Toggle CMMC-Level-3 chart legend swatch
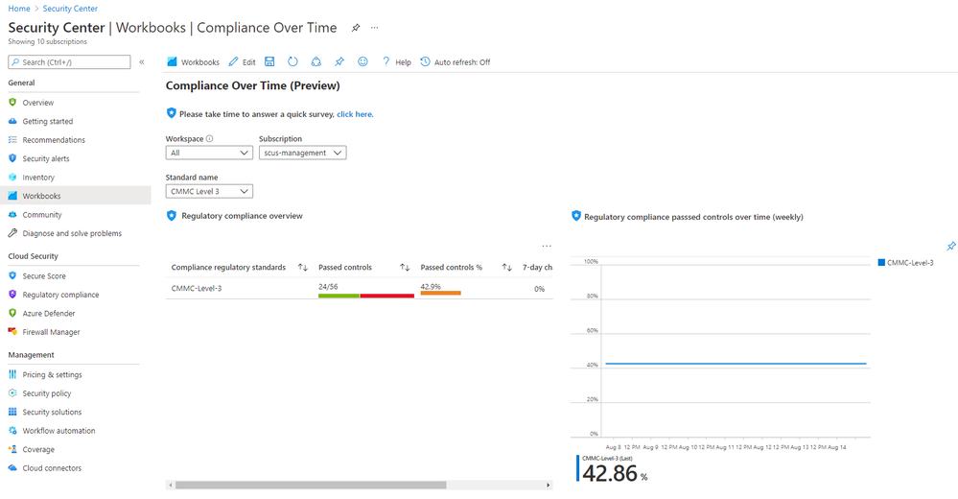958x499 pixels. (881, 262)
